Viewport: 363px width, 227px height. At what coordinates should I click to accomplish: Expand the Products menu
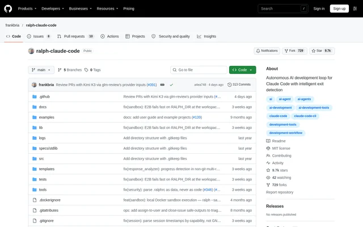click(x=27, y=9)
